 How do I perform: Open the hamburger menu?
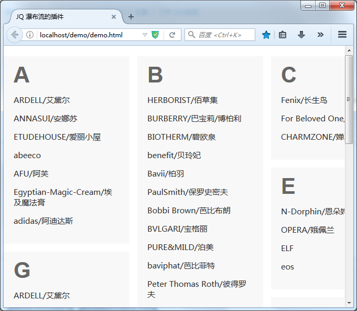(342, 35)
